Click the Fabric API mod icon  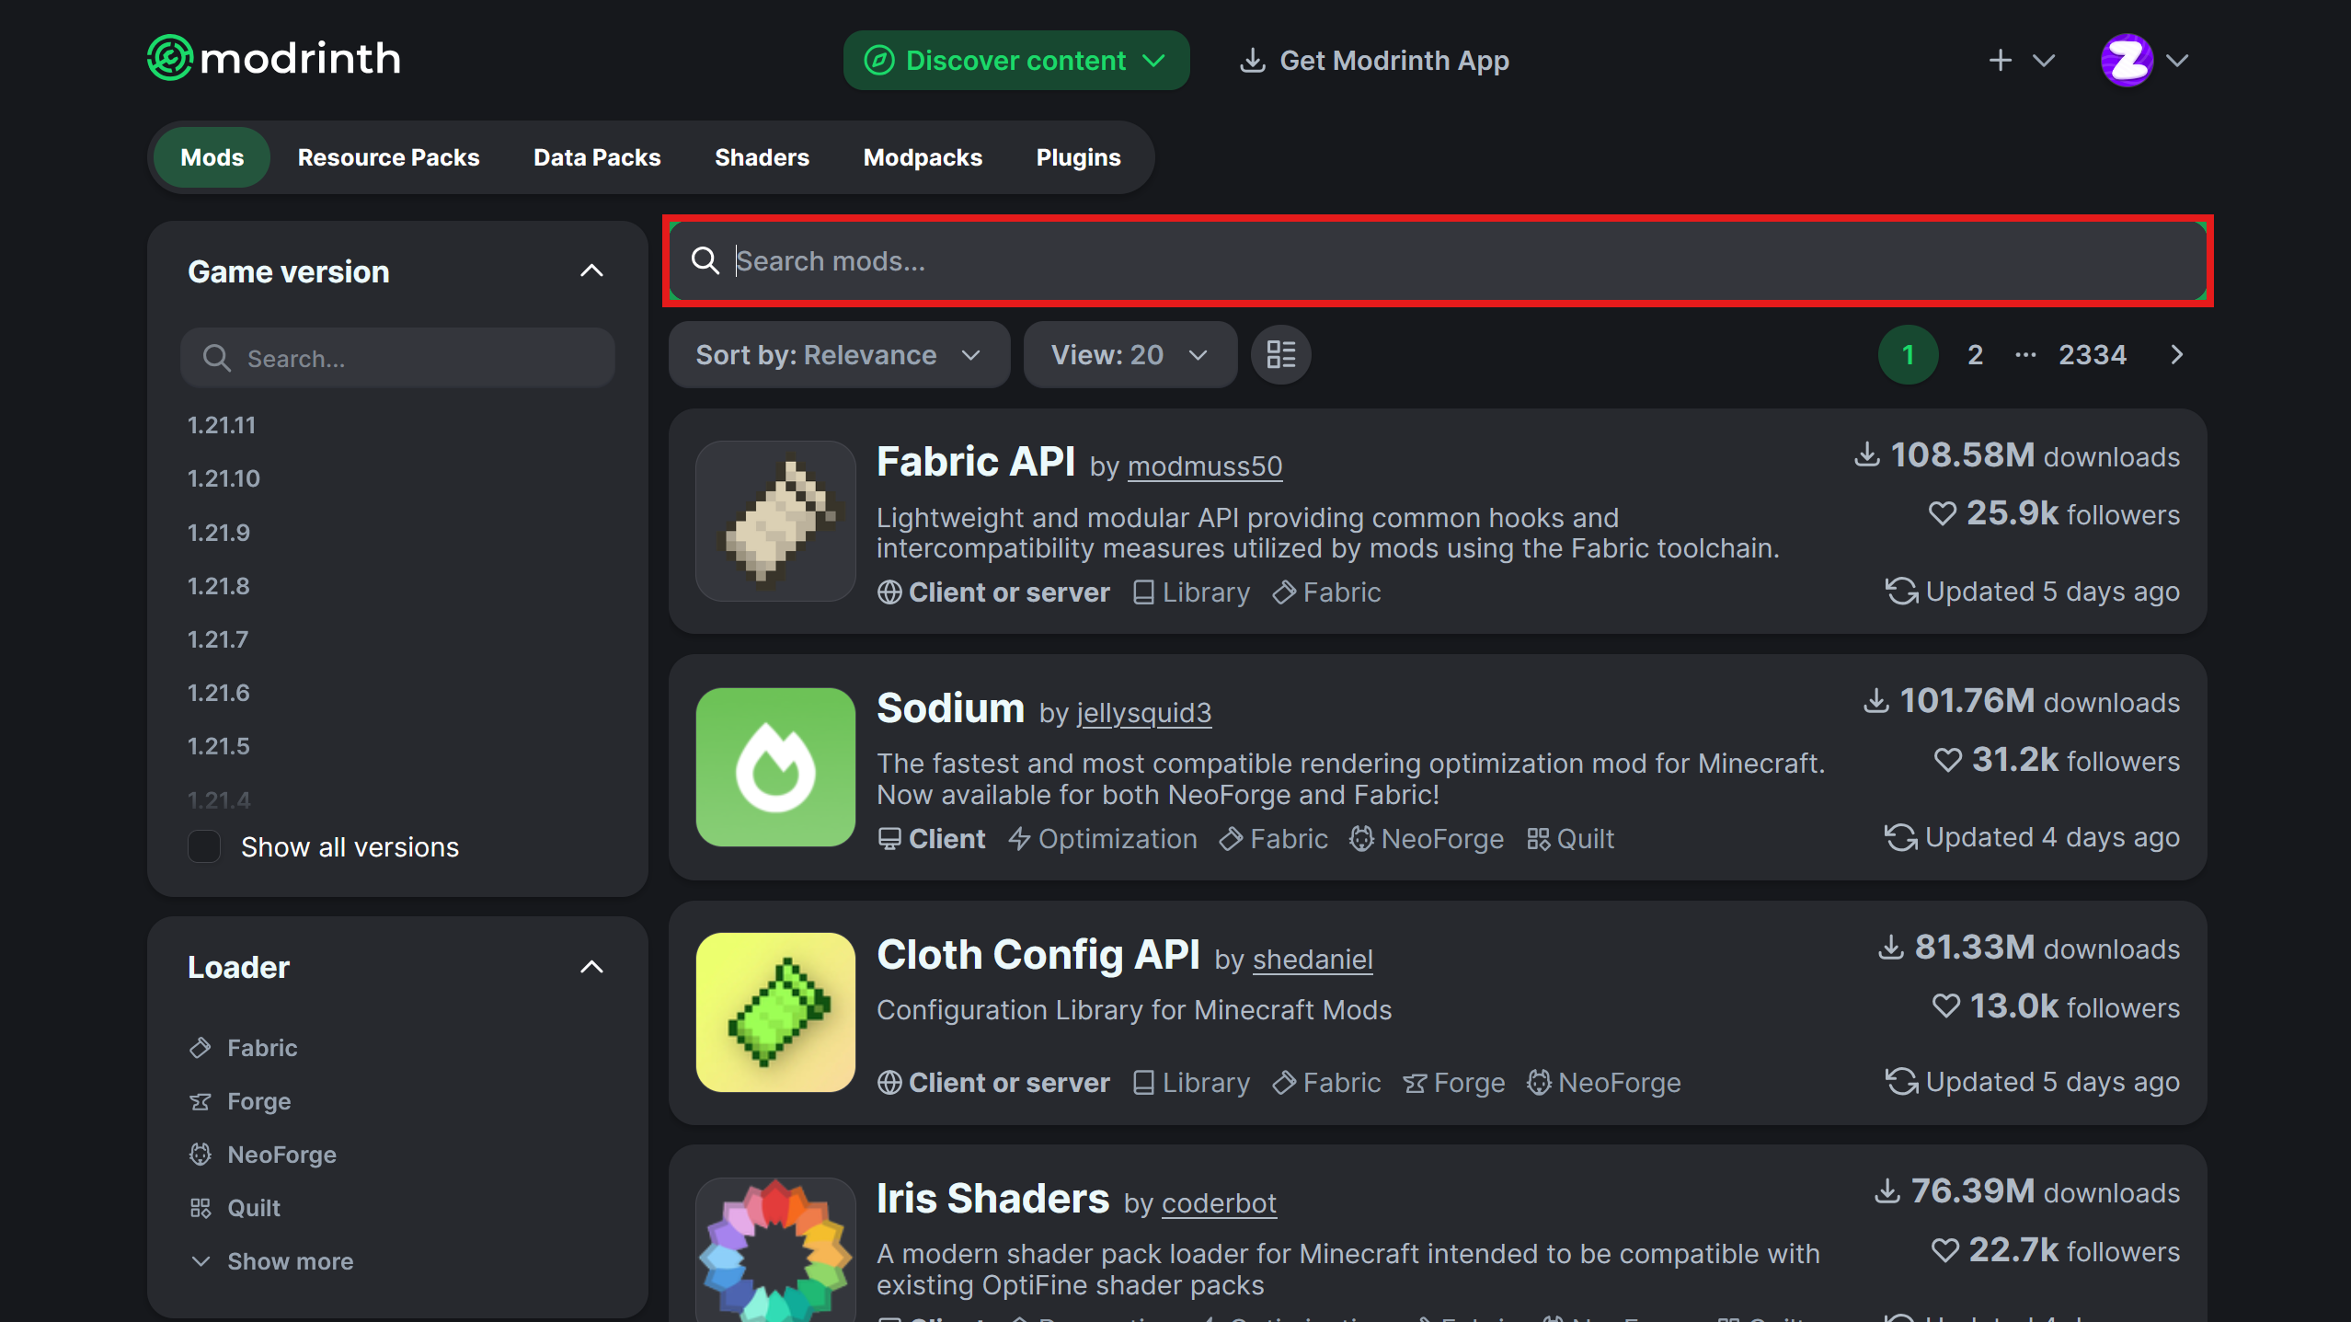click(775, 521)
